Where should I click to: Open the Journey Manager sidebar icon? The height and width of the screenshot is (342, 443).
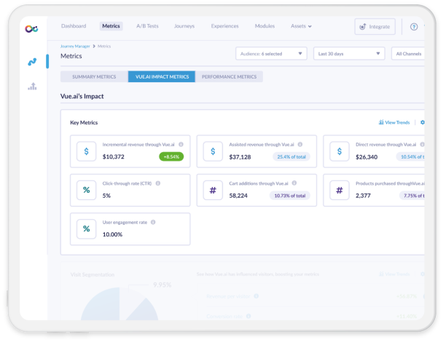click(x=32, y=62)
